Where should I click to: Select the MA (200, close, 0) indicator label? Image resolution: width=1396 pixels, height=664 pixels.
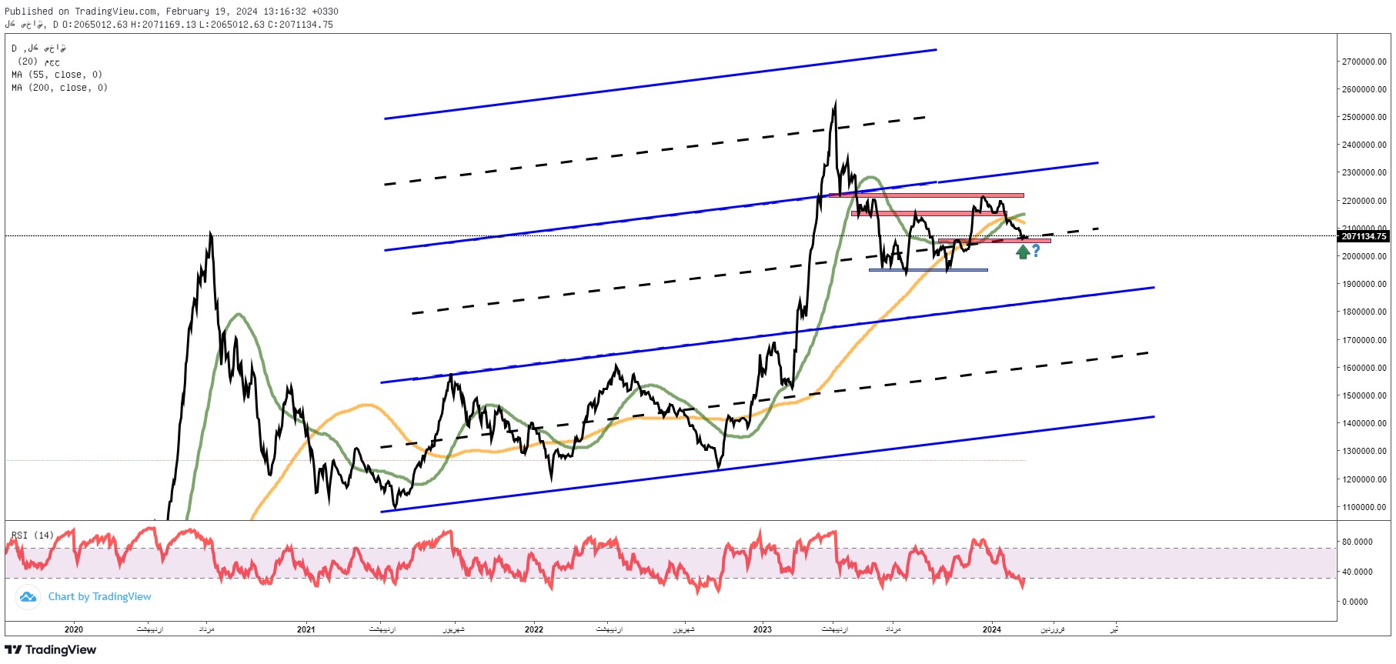click(x=59, y=88)
